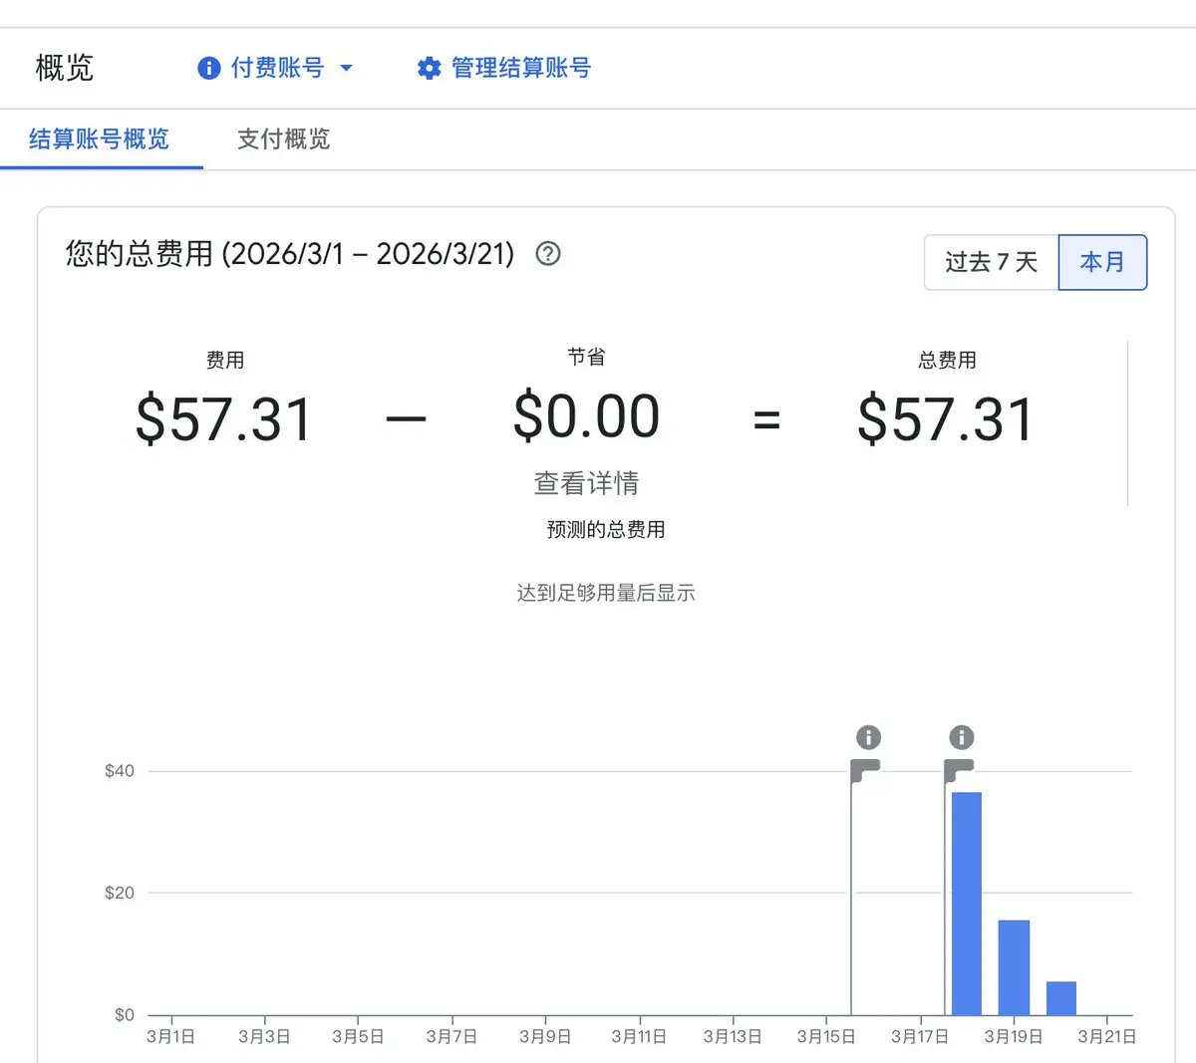Screen dimensions: 1196x1063
Task: Click the gray flag marker near 3月15日
Action: (865, 770)
